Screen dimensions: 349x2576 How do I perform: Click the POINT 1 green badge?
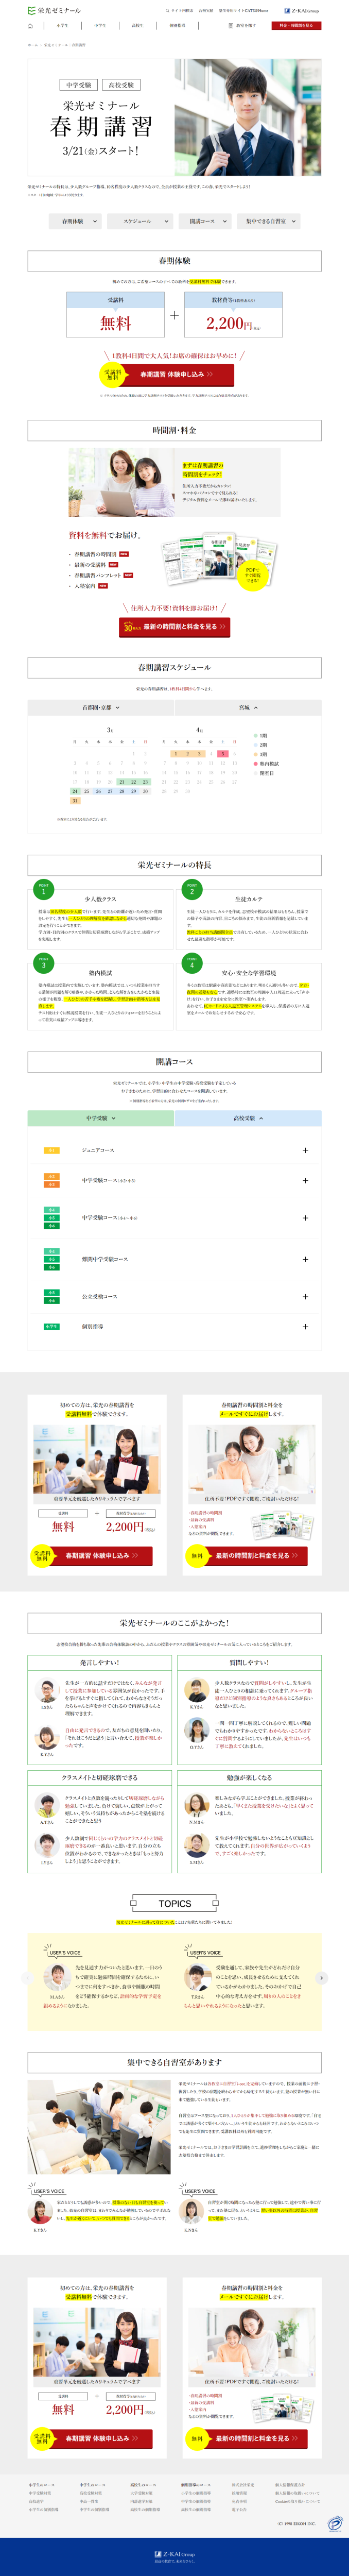43,888
